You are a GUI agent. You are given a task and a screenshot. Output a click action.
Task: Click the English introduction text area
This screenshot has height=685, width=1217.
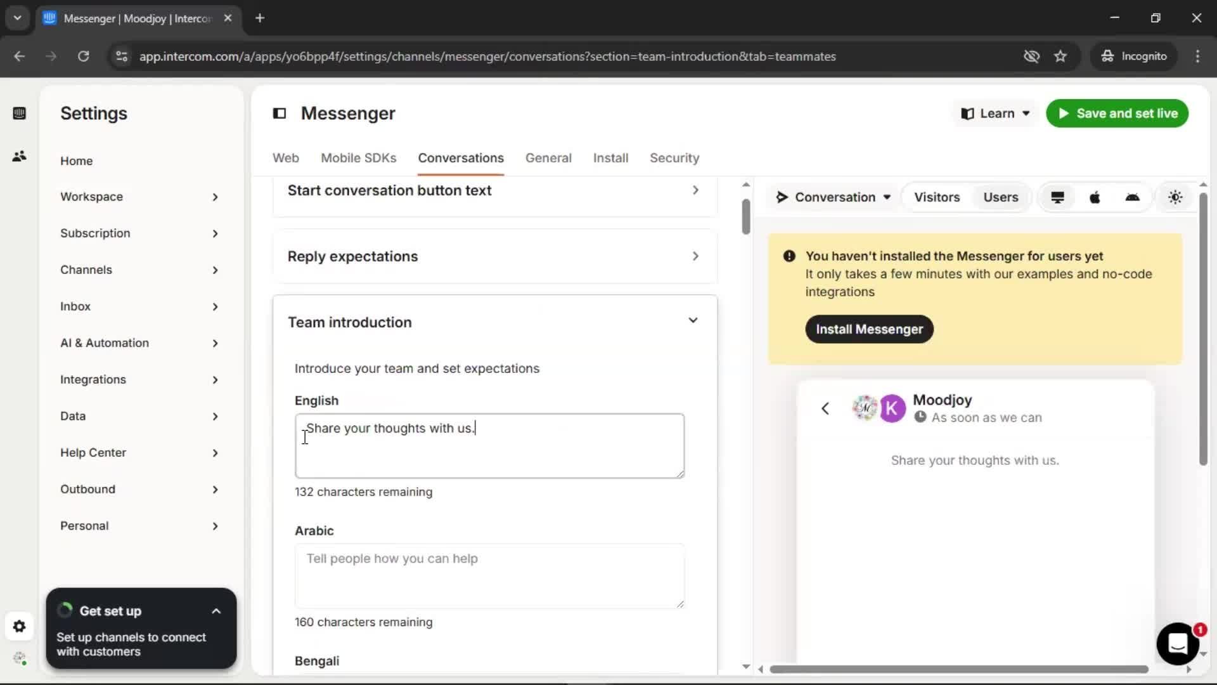[x=489, y=446]
